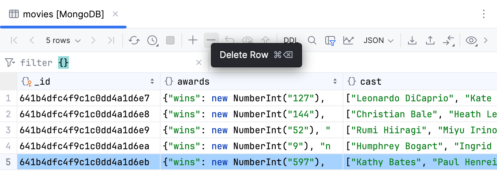Open the filter funnel history dropdown
497x177 pixels.
(x=10, y=62)
